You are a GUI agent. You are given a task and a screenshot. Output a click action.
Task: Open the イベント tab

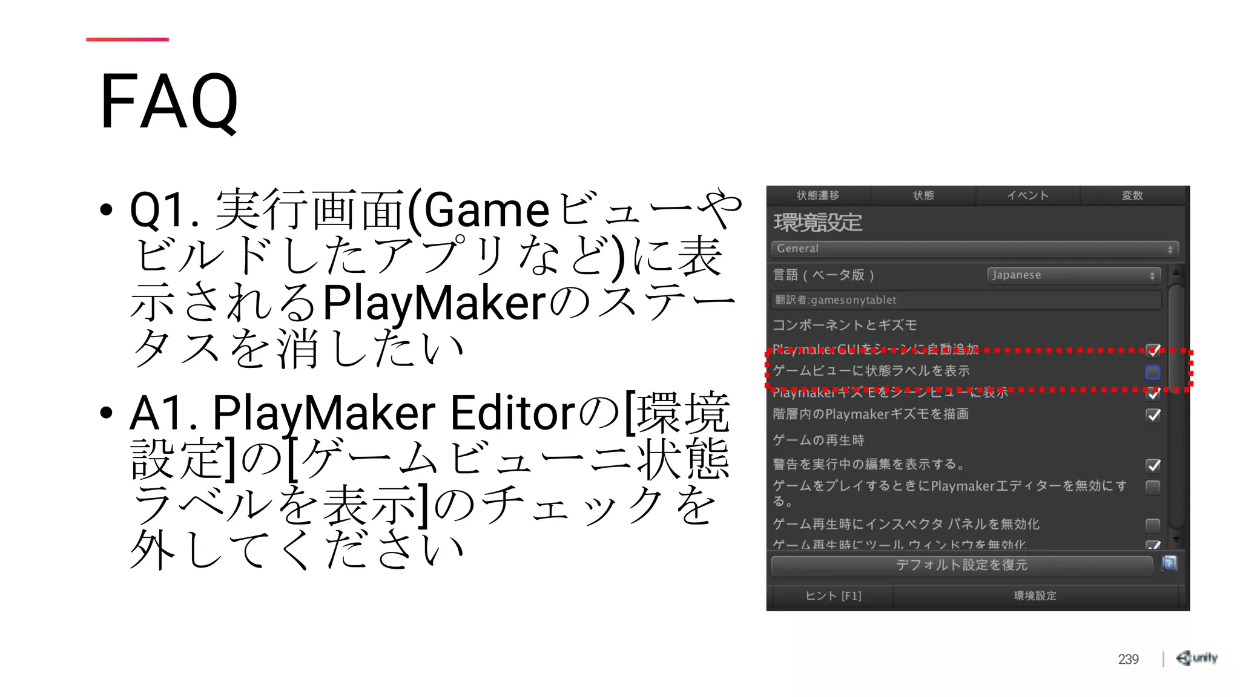pyautogui.click(x=1027, y=195)
